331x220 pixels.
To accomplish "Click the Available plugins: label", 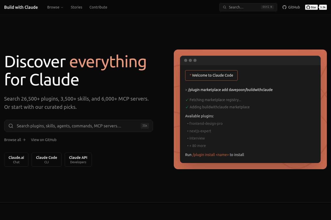I will [199, 116].
